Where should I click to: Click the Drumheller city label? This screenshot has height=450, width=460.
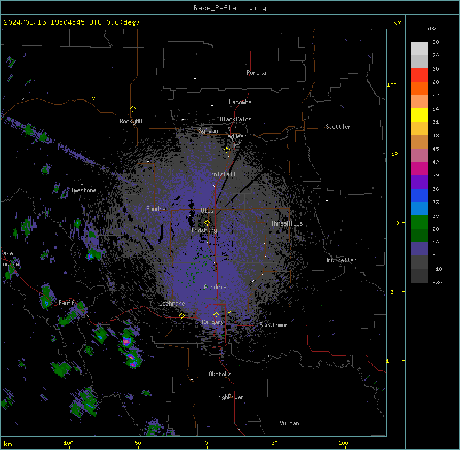coord(340,260)
